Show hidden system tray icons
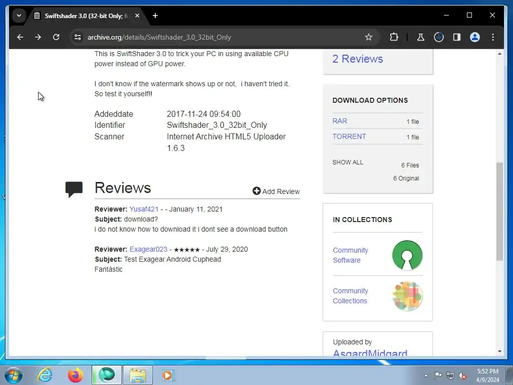This screenshot has height=385, width=513. [x=426, y=375]
